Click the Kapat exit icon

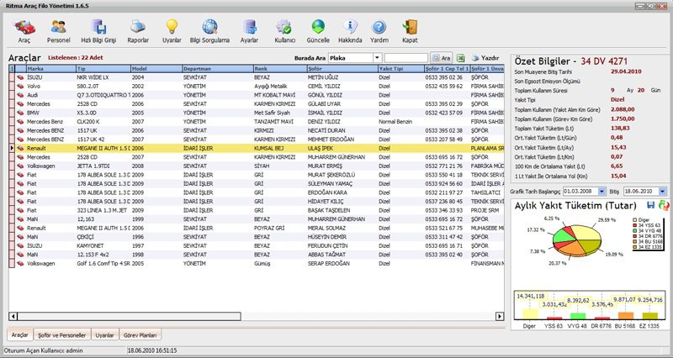(x=410, y=31)
